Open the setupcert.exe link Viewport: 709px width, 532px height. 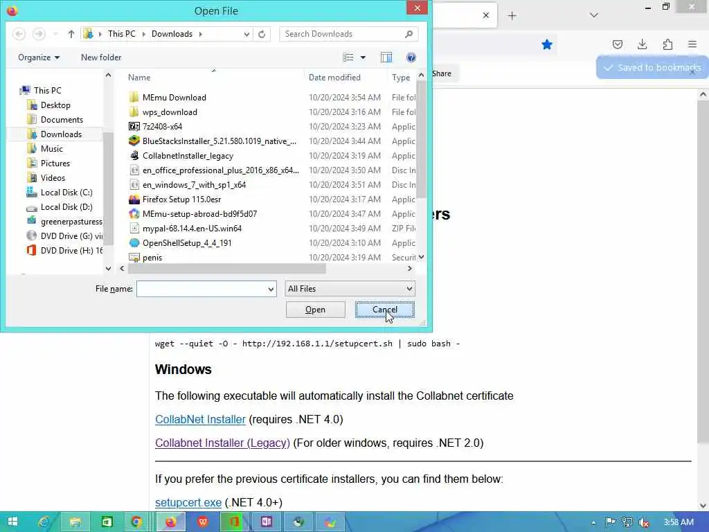(x=188, y=503)
